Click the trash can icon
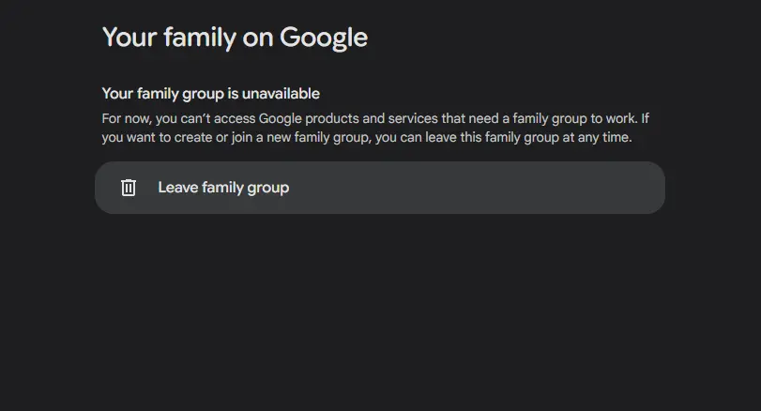 tap(129, 188)
